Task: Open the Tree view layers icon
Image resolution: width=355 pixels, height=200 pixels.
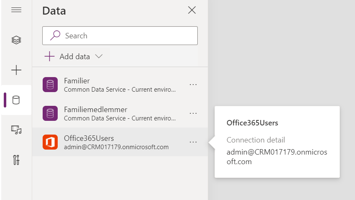Action: coord(16,40)
